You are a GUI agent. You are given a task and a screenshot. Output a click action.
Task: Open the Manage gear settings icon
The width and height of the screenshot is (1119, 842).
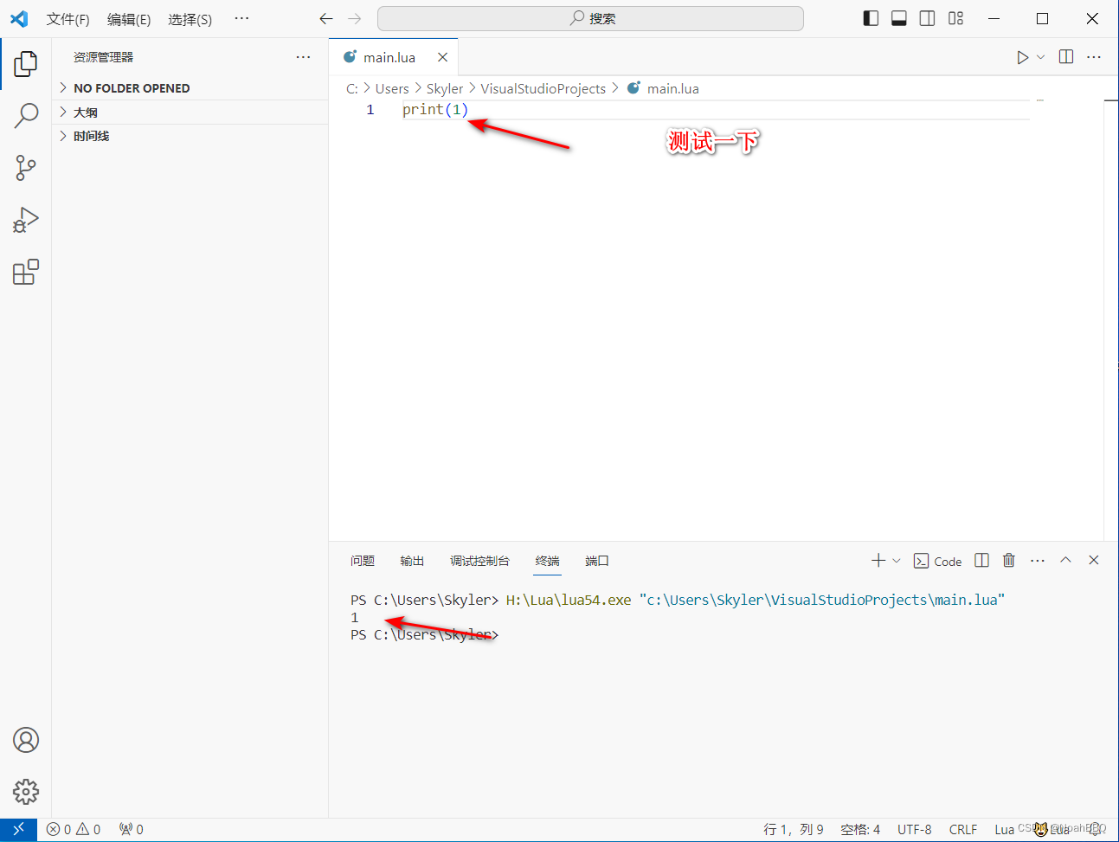point(26,791)
